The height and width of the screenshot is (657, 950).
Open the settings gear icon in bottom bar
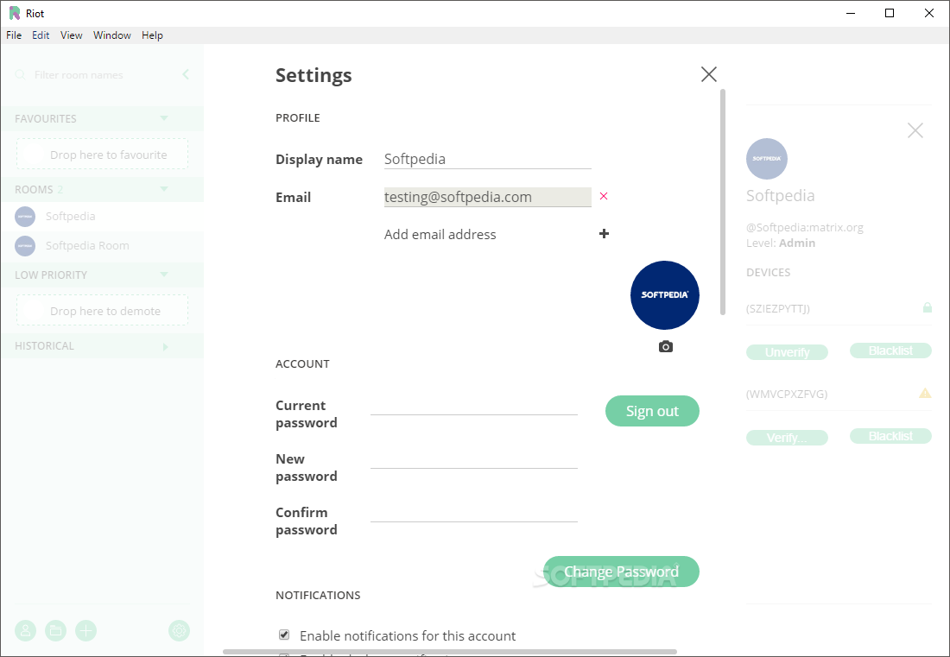[179, 630]
